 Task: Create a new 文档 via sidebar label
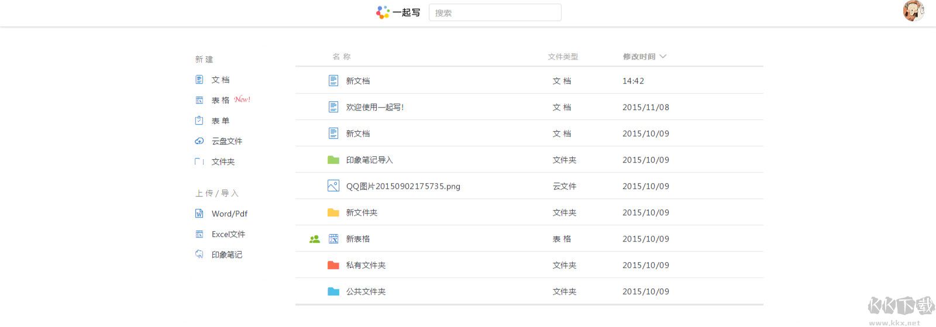pos(221,80)
